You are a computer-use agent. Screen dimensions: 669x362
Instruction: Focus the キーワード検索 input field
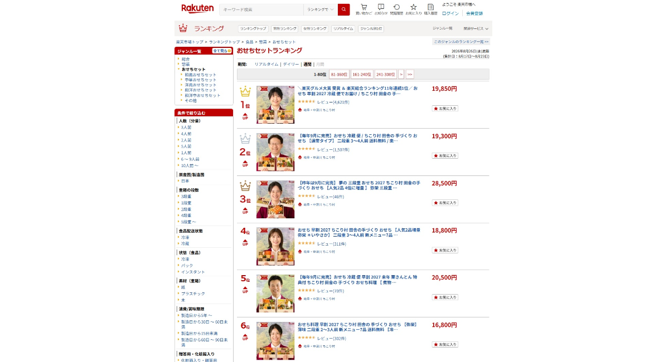coord(261,9)
